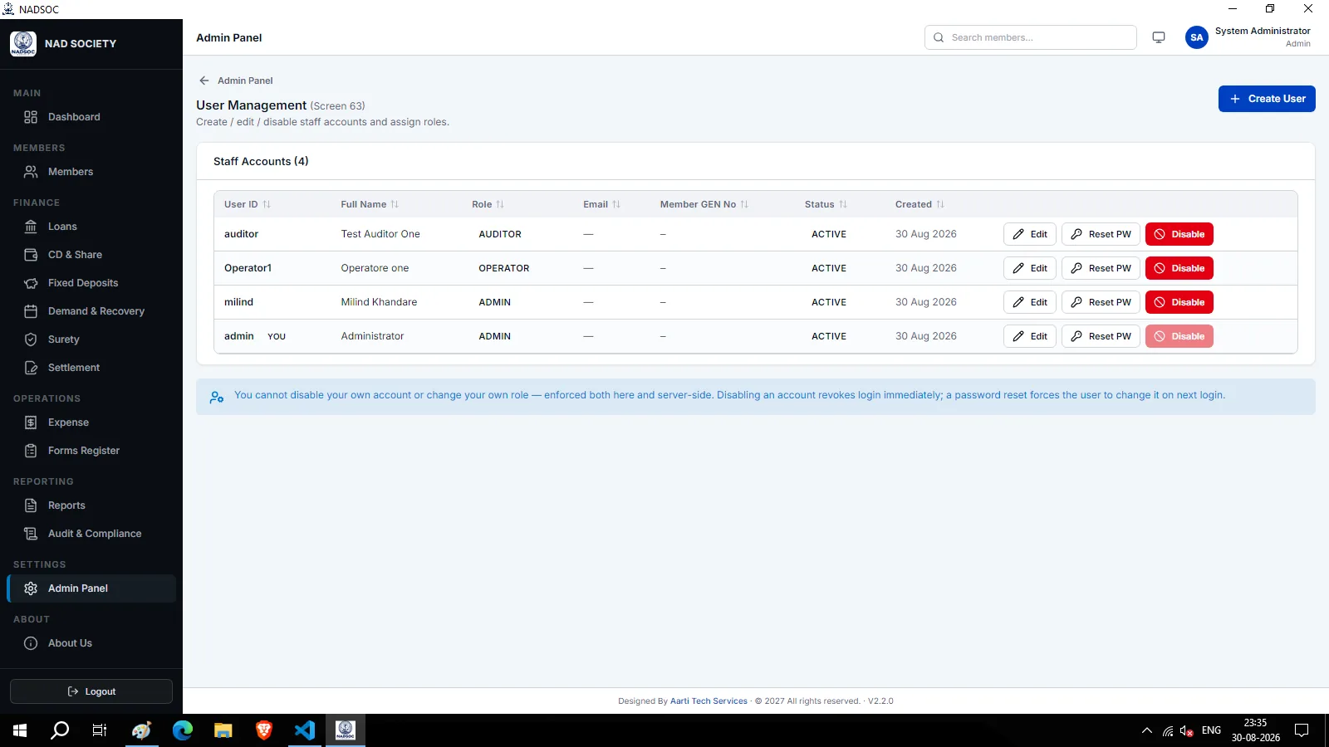This screenshot has height=747, width=1329.
Task: Click the SA avatar circle
Action: 1197,37
